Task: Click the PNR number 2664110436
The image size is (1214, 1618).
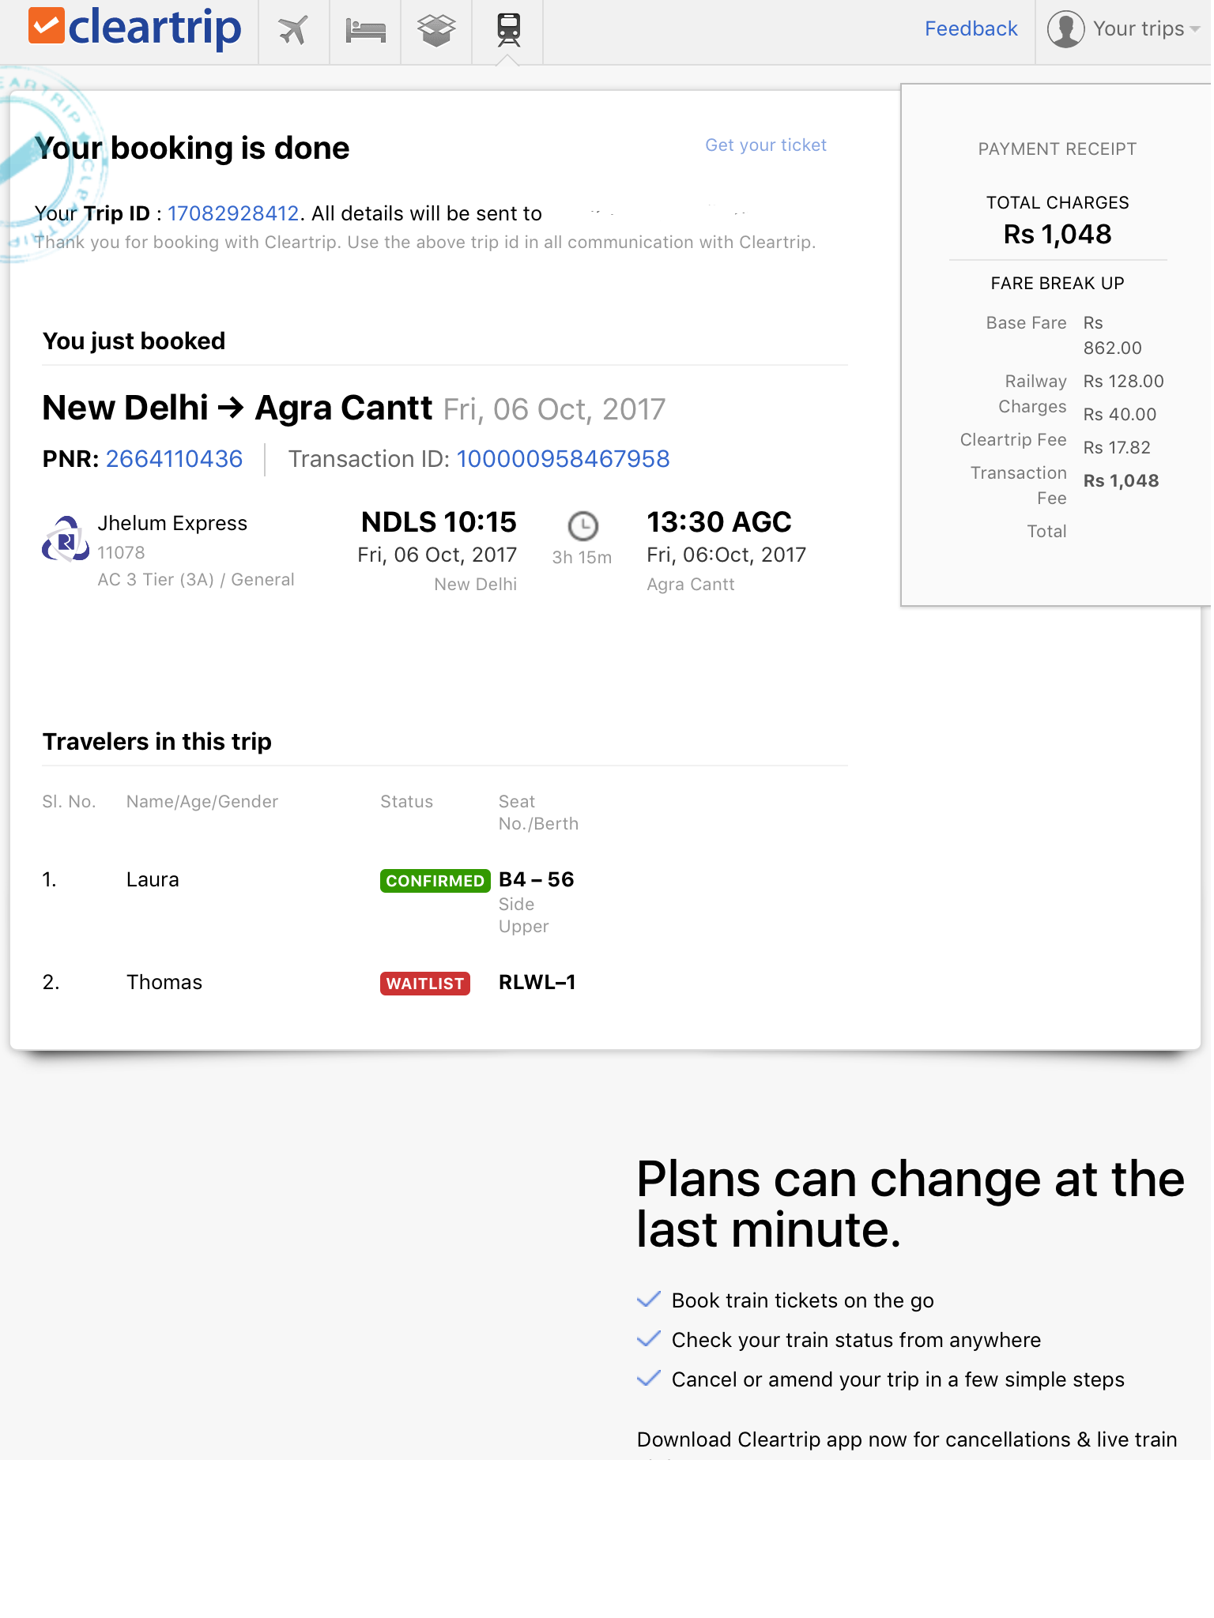Action: pos(174,459)
